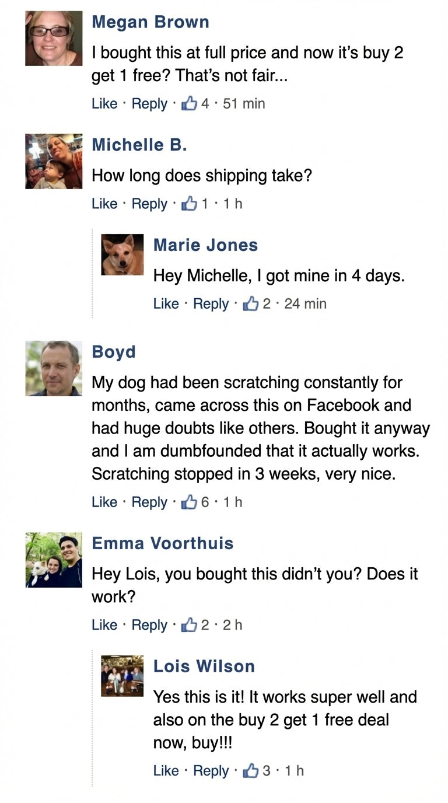This screenshot has width=448, height=803.
Task: Click the thumbs-up icon on Emma Voorthuis's comment
Action: point(189,625)
